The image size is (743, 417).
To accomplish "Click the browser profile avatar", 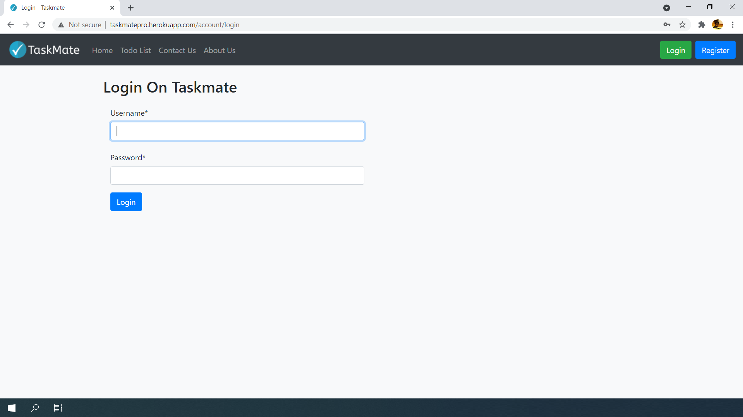I will tap(718, 24).
